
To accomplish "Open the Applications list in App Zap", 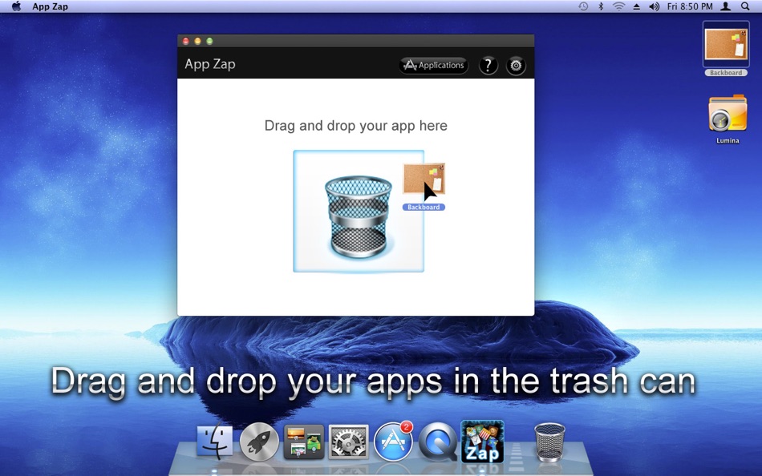I will click(x=433, y=65).
